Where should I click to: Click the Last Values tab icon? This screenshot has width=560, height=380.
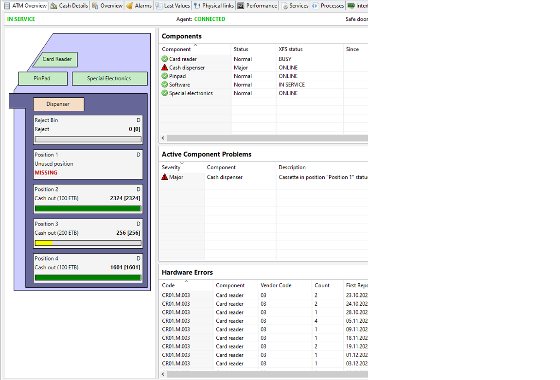click(x=159, y=6)
